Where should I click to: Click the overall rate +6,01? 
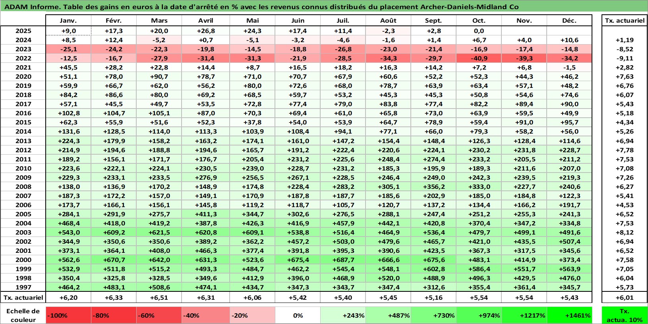coord(625,298)
